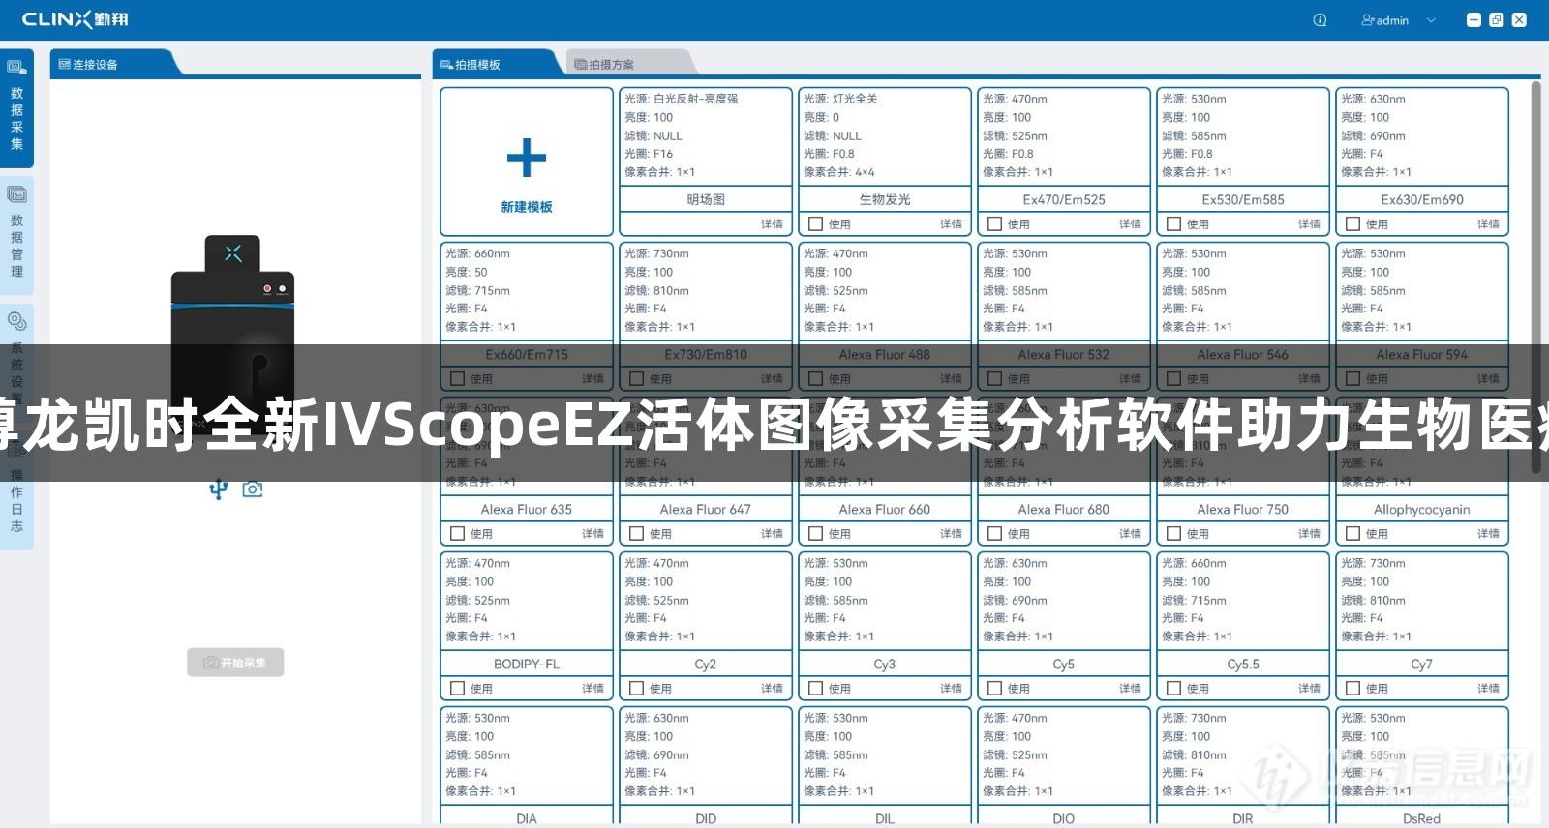Click the disabled 开始采集 button

(235, 663)
